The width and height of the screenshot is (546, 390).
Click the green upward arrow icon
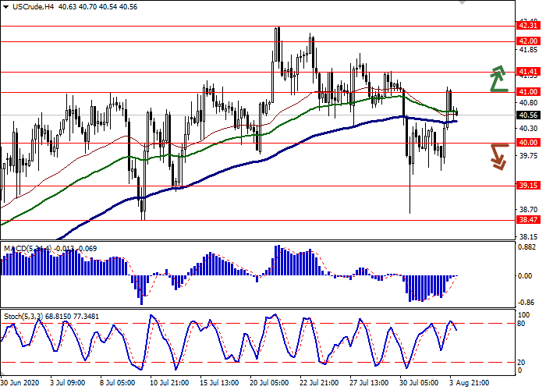pyautogui.click(x=498, y=79)
